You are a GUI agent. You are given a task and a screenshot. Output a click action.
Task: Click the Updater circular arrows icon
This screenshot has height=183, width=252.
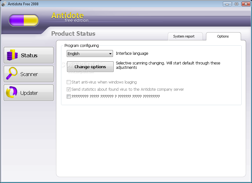[x=12, y=92]
